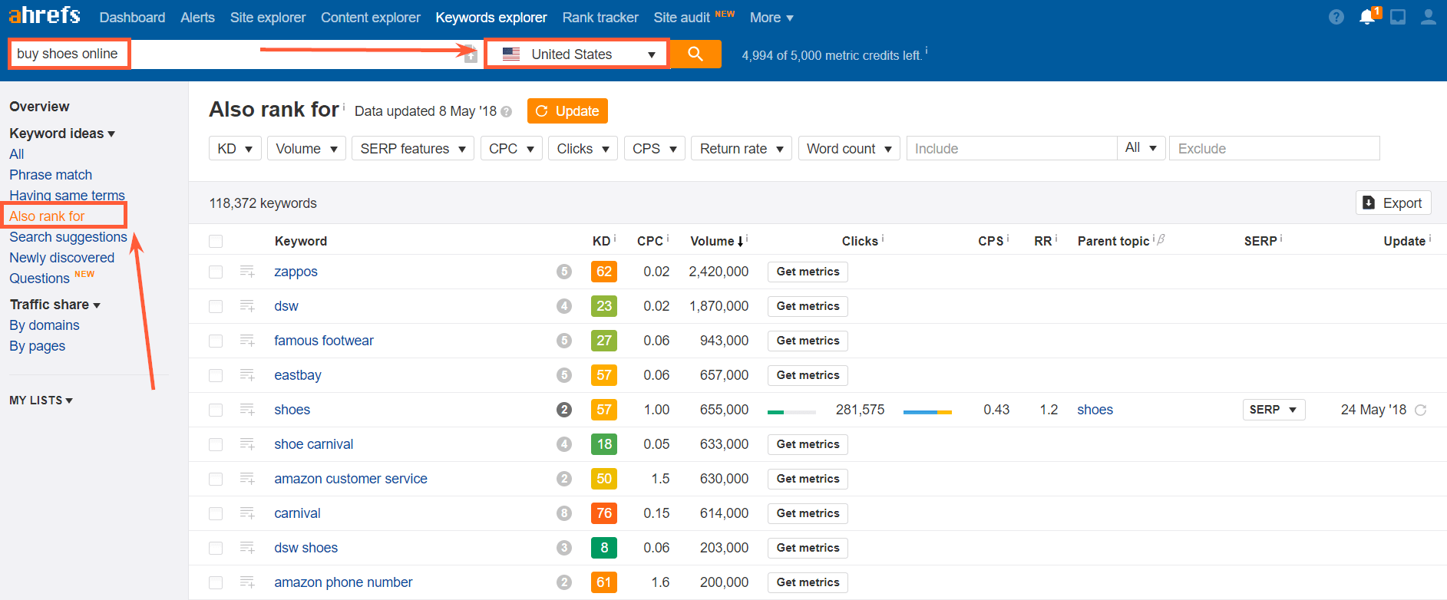1447x600 pixels.
Task: Add dsw shoes to a keyword list
Action: click(x=247, y=548)
